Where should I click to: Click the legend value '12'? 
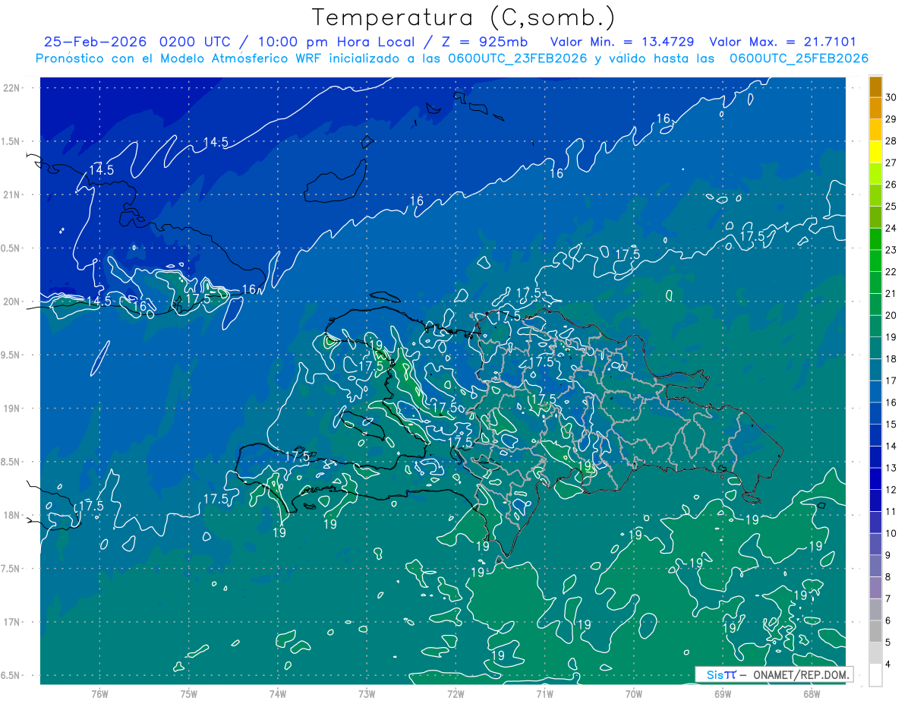click(891, 490)
